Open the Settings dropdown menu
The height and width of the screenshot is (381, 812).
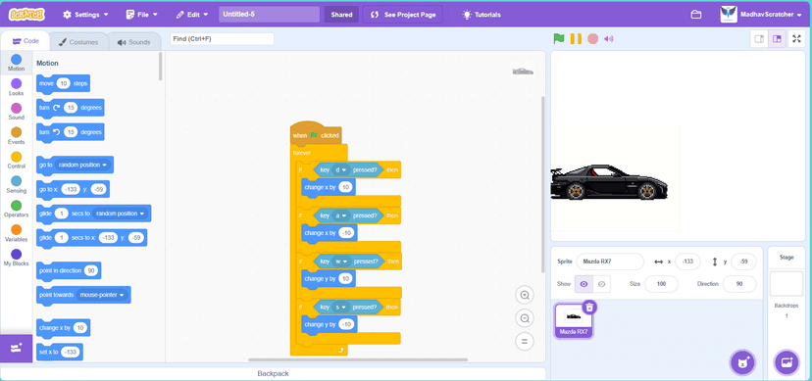[85, 15]
